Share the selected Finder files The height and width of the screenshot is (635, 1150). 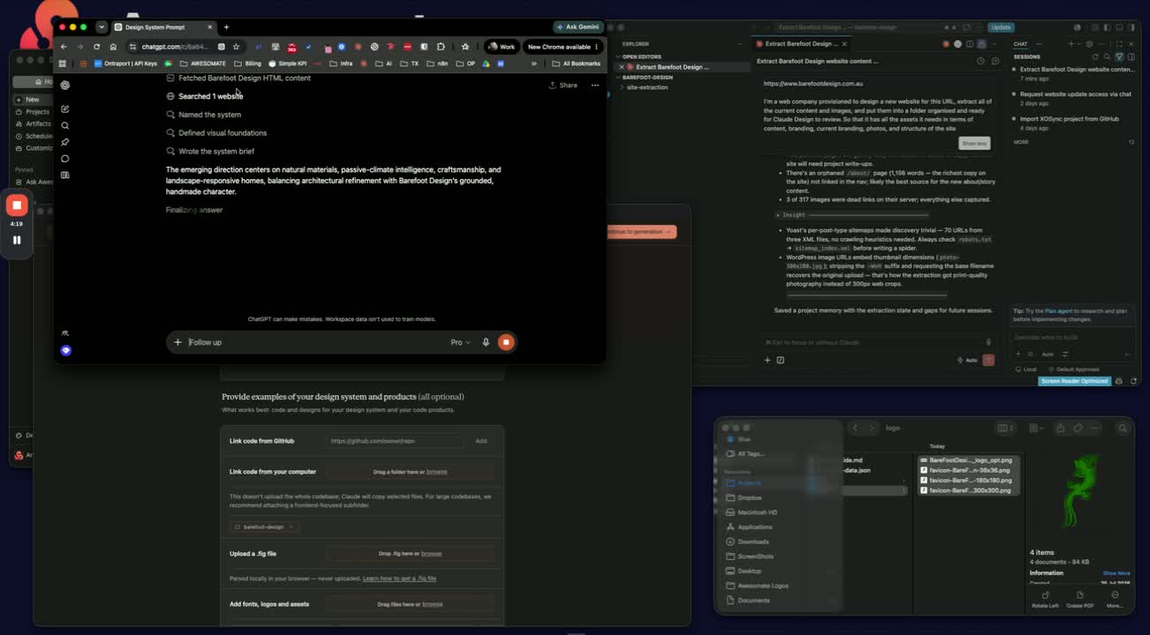pos(1060,429)
